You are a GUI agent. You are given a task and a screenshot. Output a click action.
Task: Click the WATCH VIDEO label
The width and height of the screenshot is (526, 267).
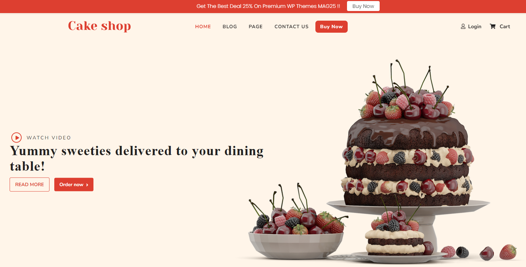pyautogui.click(x=49, y=138)
